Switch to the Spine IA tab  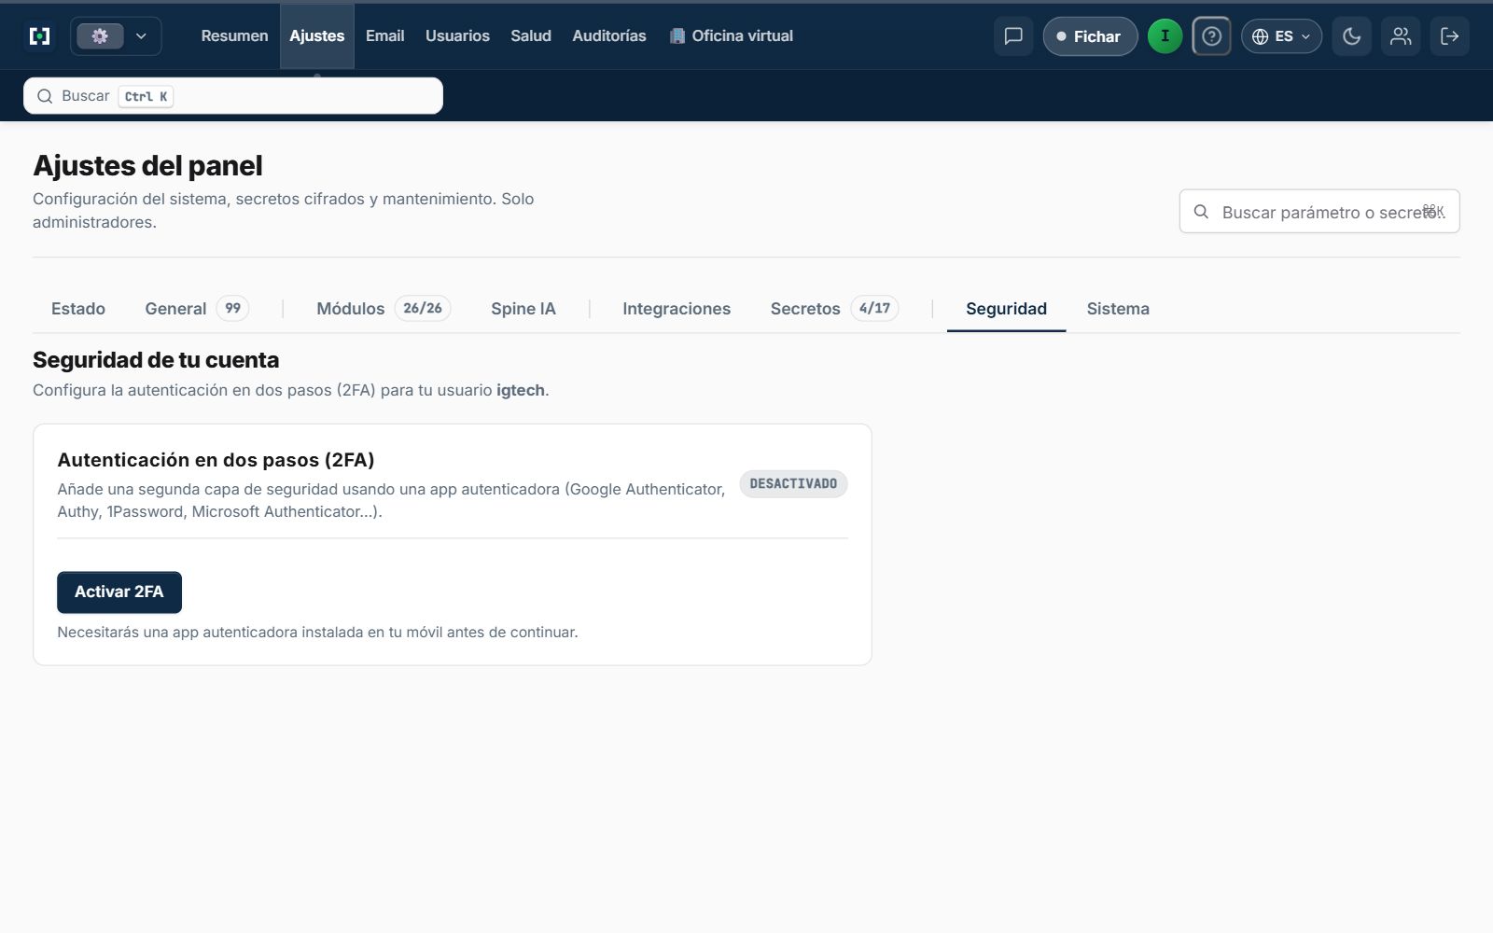(x=523, y=309)
